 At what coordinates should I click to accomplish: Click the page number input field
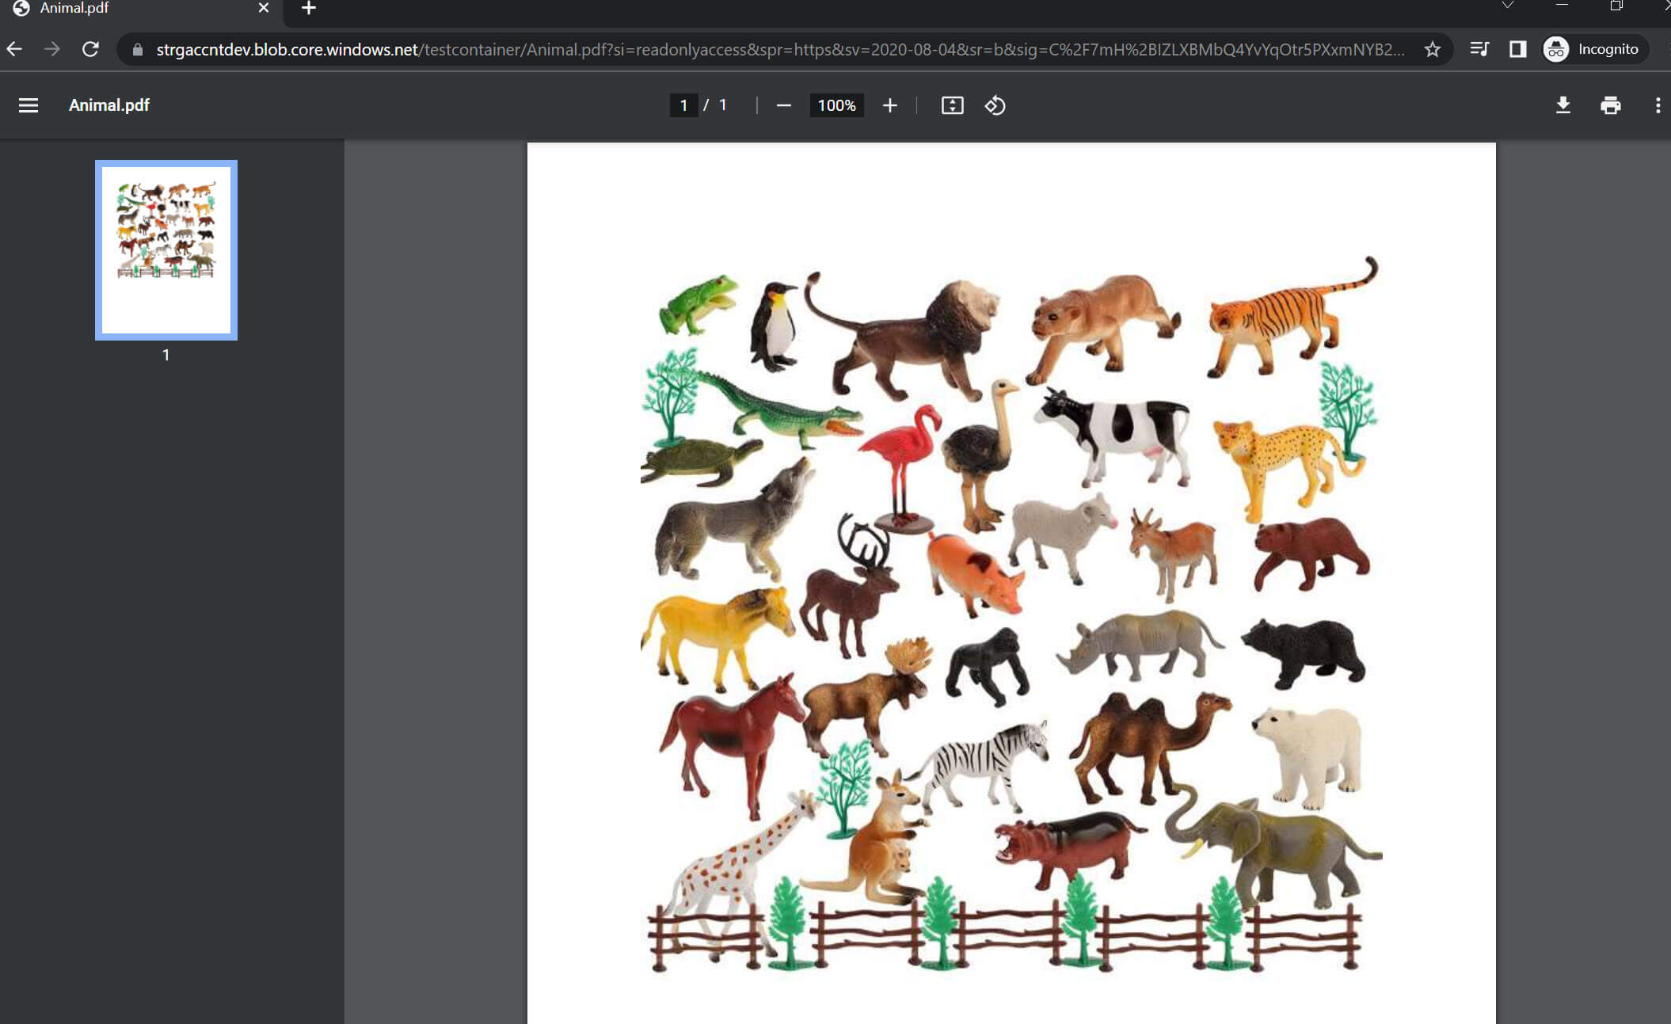pyautogui.click(x=683, y=105)
